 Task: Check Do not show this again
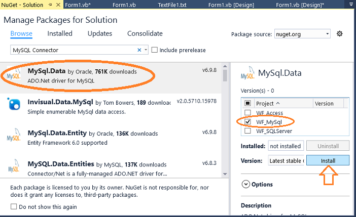14,206
